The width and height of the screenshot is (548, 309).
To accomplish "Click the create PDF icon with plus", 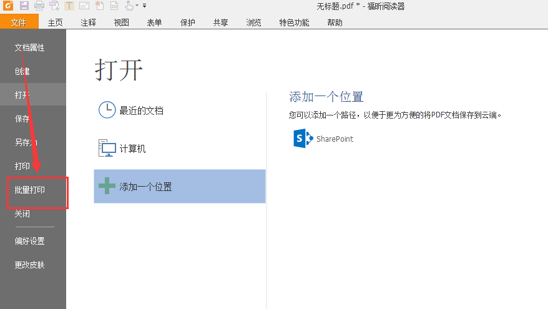I will tap(54, 5).
